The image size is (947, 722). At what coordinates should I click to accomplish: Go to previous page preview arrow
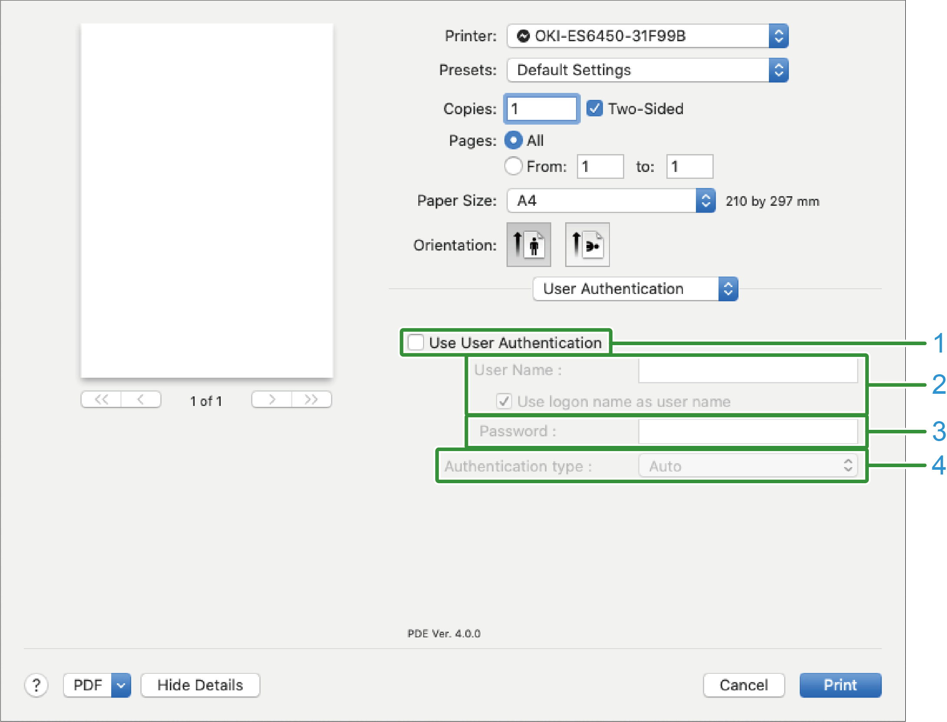point(141,399)
